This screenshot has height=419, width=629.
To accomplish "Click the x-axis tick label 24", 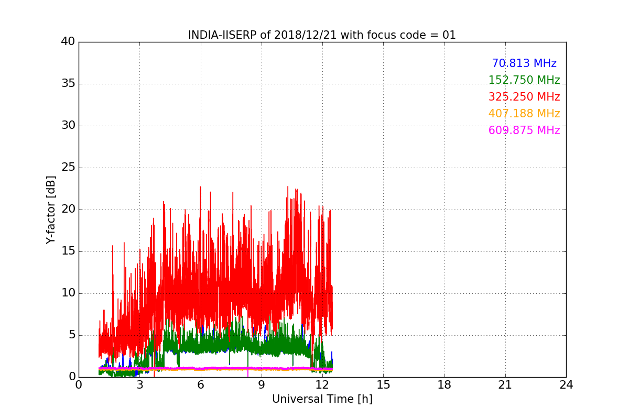I will [x=566, y=384].
